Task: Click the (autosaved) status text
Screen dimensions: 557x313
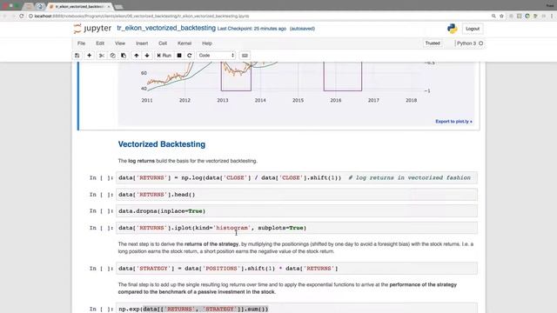Action: pyautogui.click(x=302, y=29)
